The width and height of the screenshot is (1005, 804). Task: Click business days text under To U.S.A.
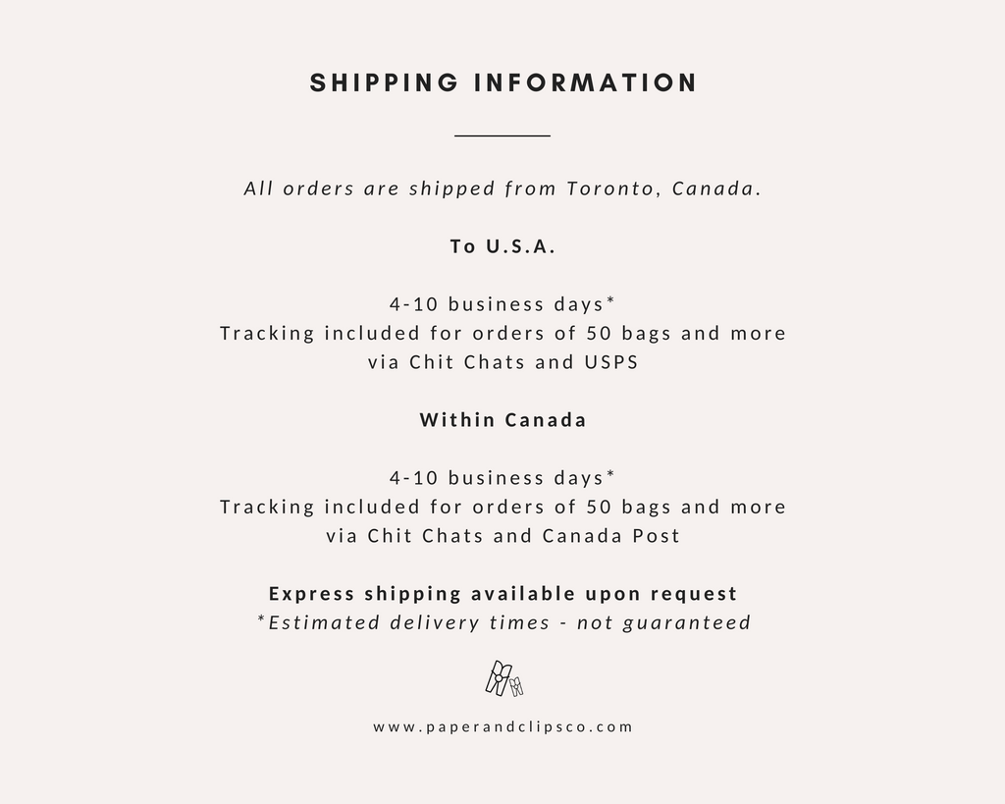pos(502,304)
